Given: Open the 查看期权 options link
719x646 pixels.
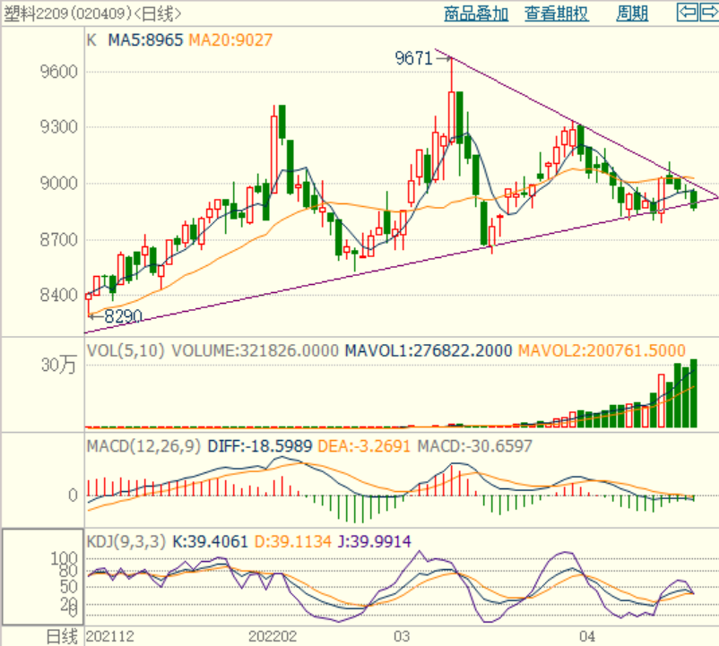Looking at the screenshot, I should click(x=557, y=13).
